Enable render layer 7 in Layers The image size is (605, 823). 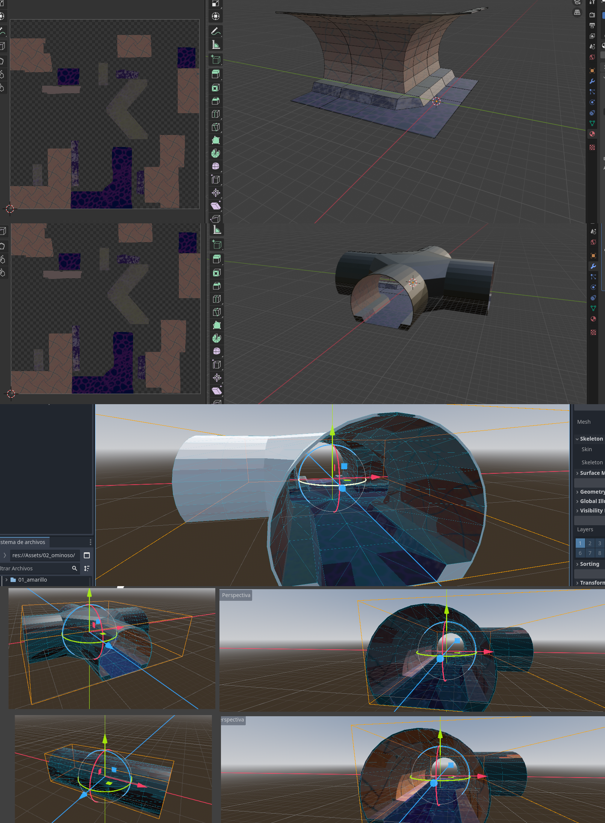[590, 553]
